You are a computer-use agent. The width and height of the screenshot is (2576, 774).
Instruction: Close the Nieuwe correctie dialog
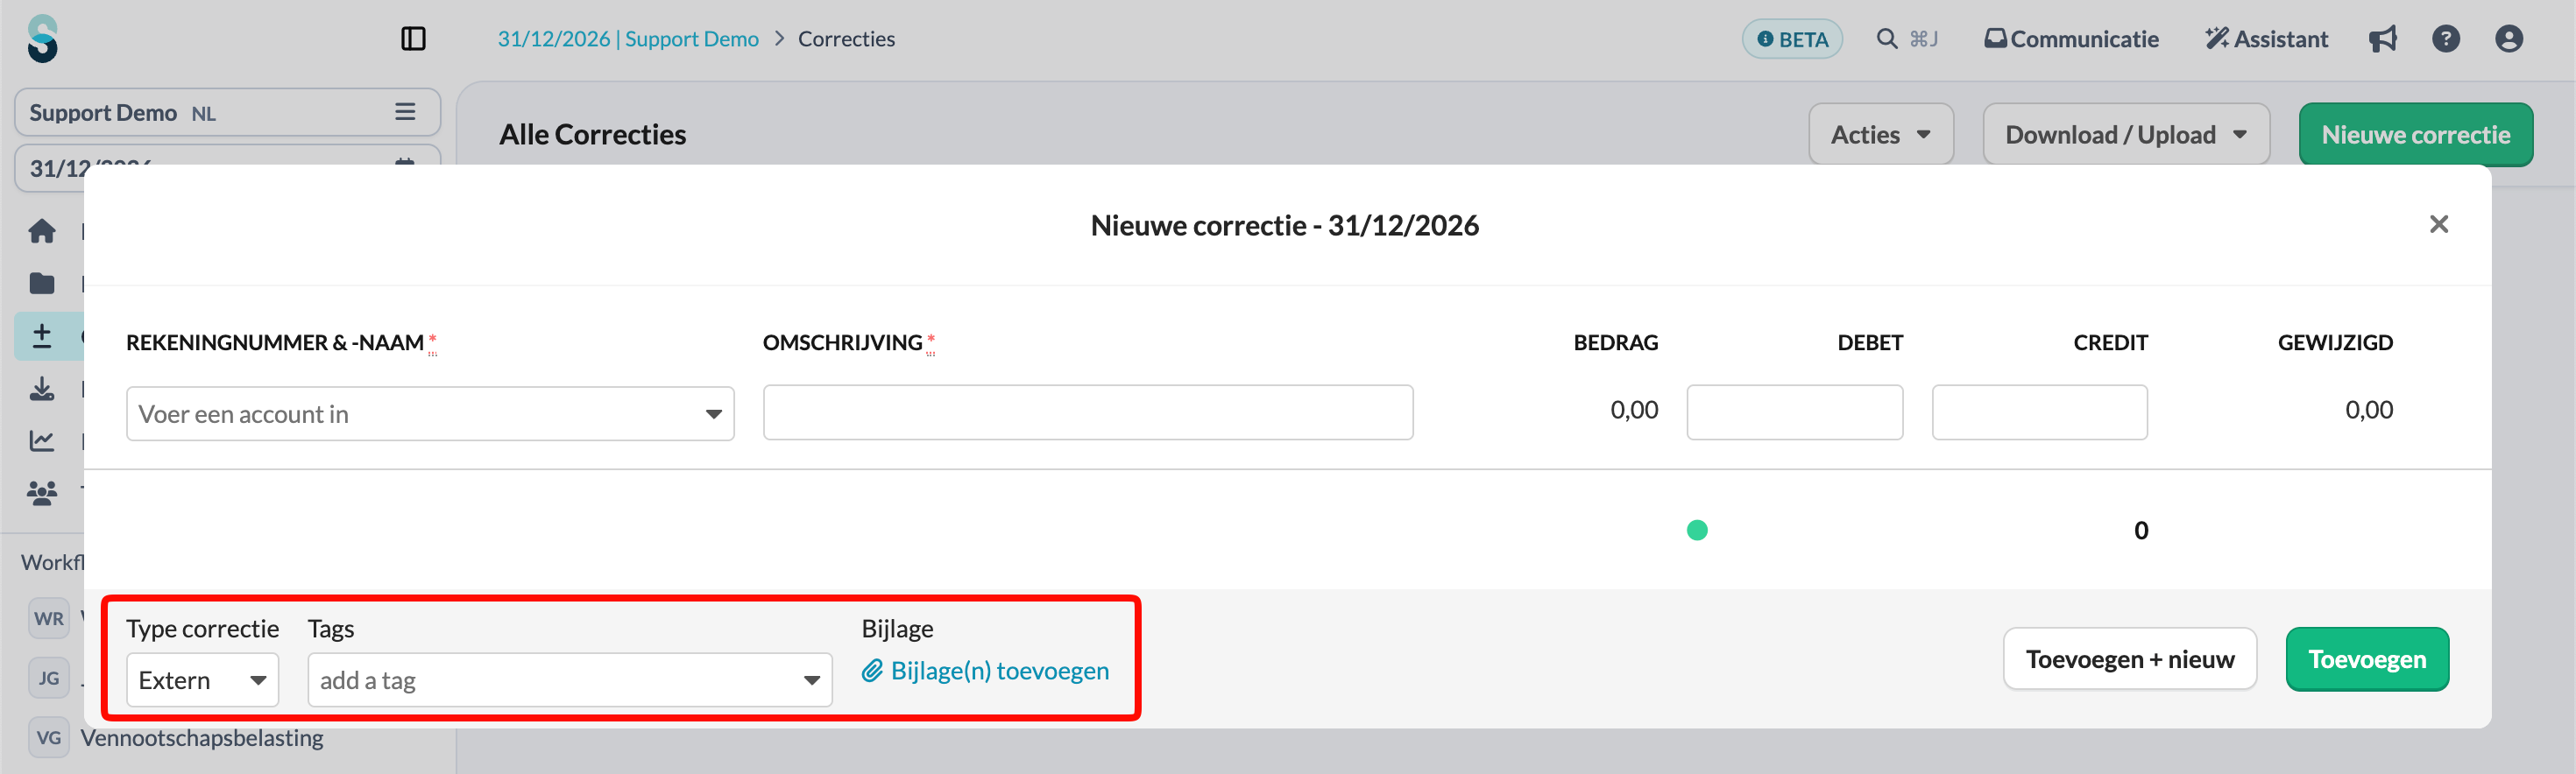(2439, 225)
